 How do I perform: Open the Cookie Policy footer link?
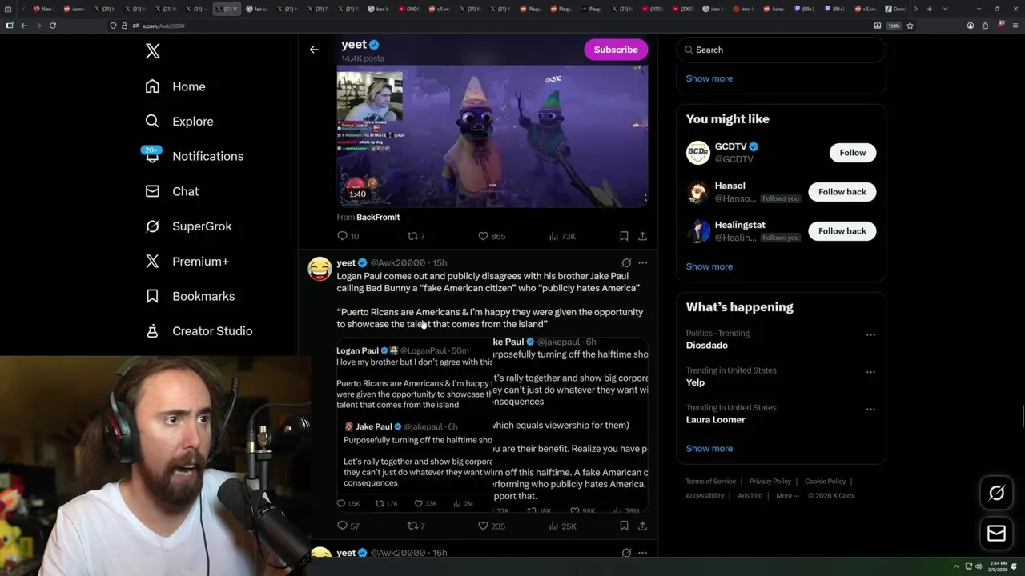(826, 482)
